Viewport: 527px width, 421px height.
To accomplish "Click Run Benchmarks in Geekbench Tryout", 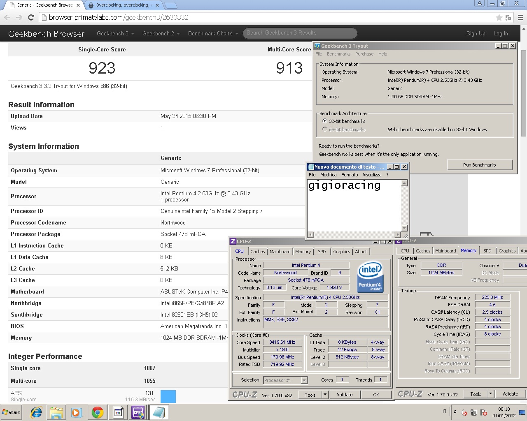I will coord(480,165).
